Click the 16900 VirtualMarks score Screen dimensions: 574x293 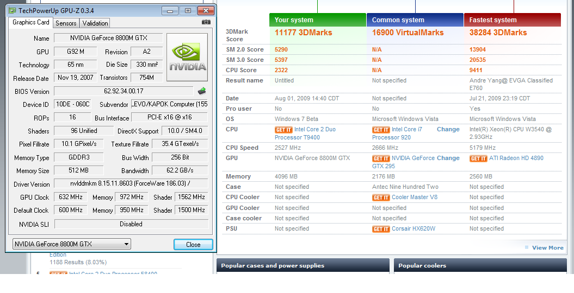pyautogui.click(x=408, y=33)
